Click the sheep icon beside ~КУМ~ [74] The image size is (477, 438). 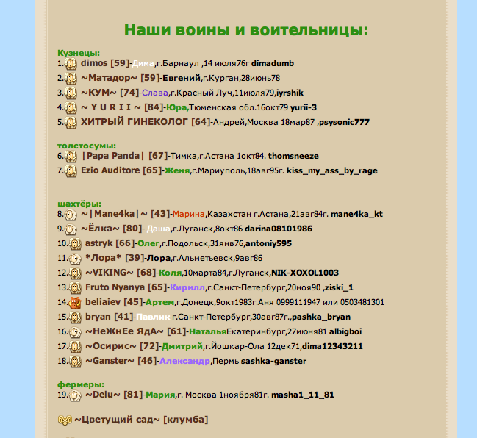pyautogui.click(x=71, y=93)
